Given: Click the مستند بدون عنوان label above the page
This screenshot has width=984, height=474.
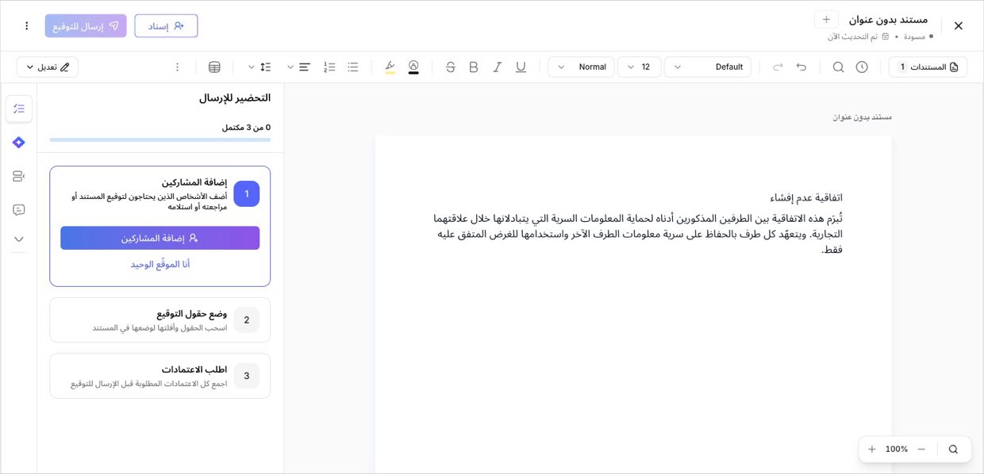Looking at the screenshot, I should [863, 117].
